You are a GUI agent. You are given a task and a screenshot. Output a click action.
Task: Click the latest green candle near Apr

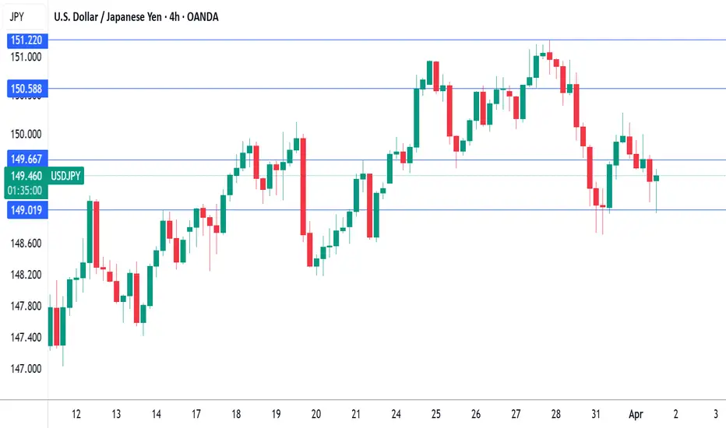(x=656, y=178)
